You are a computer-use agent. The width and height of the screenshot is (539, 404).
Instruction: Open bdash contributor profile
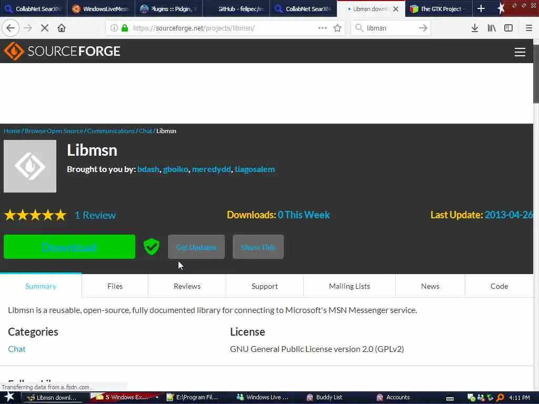pos(148,169)
